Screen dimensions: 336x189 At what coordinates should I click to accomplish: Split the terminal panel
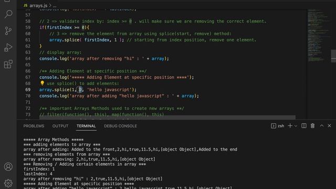pyautogui.click(x=304, y=126)
